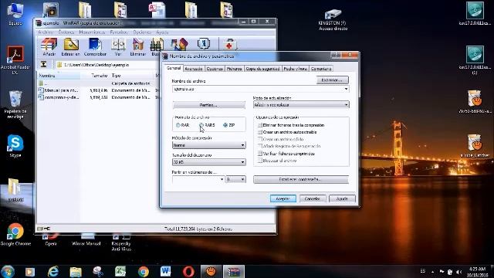Screen dimensions: 494x278
Task: Click the Añadir toolbar icon in WinRAR
Action: [49, 47]
